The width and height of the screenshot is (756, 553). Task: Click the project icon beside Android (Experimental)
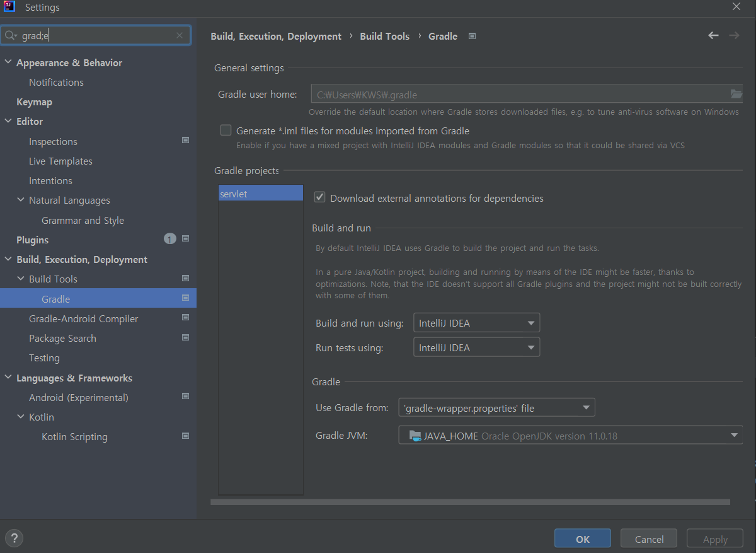point(185,396)
